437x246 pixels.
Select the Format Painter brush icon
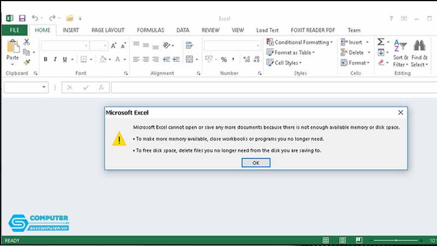pos(26,63)
